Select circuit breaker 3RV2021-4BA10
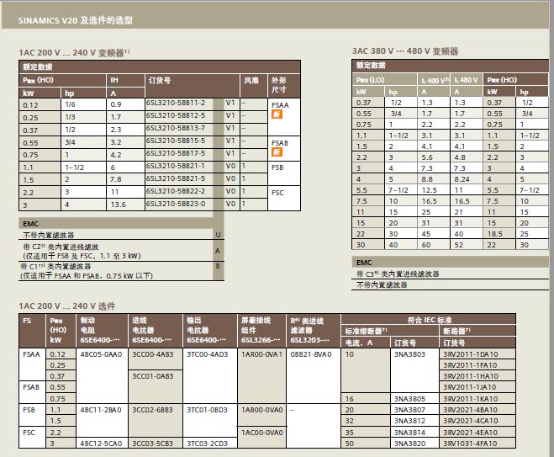 click(x=470, y=410)
